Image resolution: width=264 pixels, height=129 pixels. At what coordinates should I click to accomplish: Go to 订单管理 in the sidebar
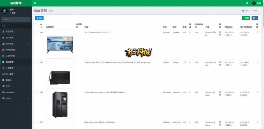click(x=10, y=68)
